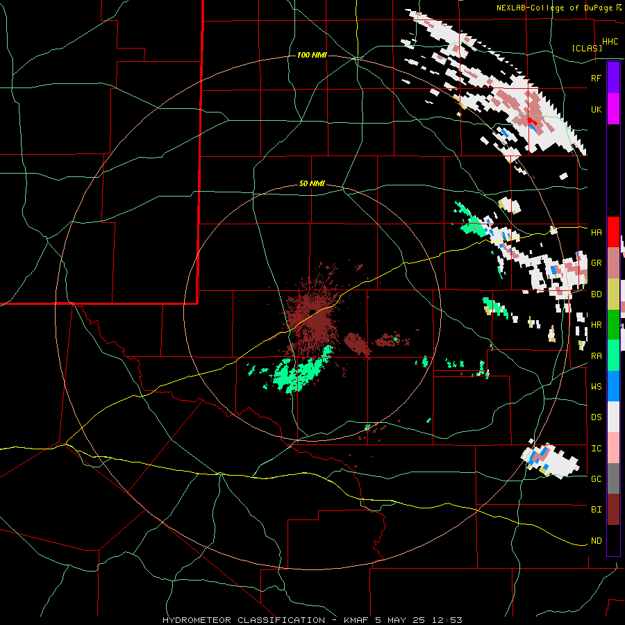The width and height of the screenshot is (625, 625).
Task: Click the 'HA' legend label
Action: click(596, 233)
